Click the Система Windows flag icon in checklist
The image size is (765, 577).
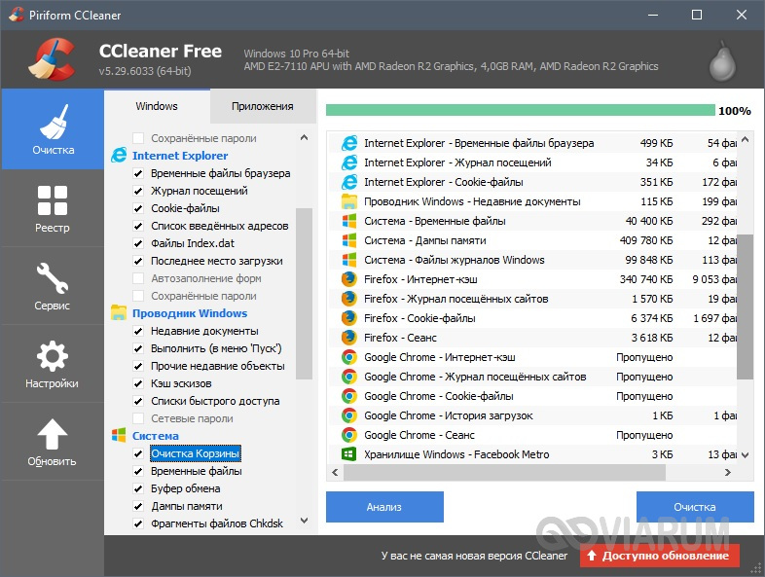[119, 435]
